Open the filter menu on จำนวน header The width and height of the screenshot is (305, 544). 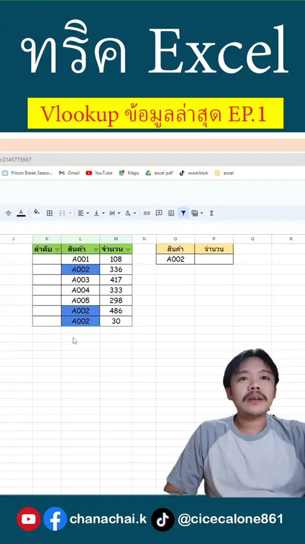(128, 250)
